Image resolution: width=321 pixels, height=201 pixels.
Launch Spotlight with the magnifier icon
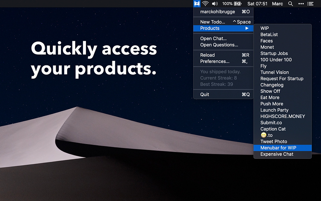point(290,4)
